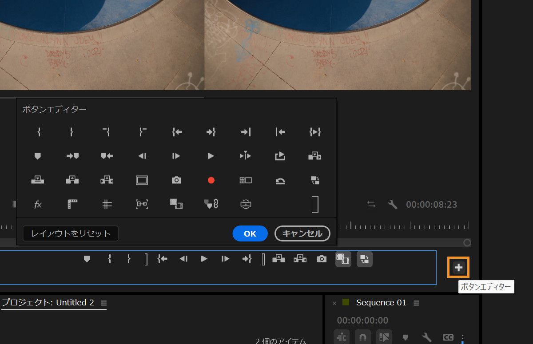Pick the Overwrite icon in button editor
The height and width of the screenshot is (344, 533).
[38, 180]
